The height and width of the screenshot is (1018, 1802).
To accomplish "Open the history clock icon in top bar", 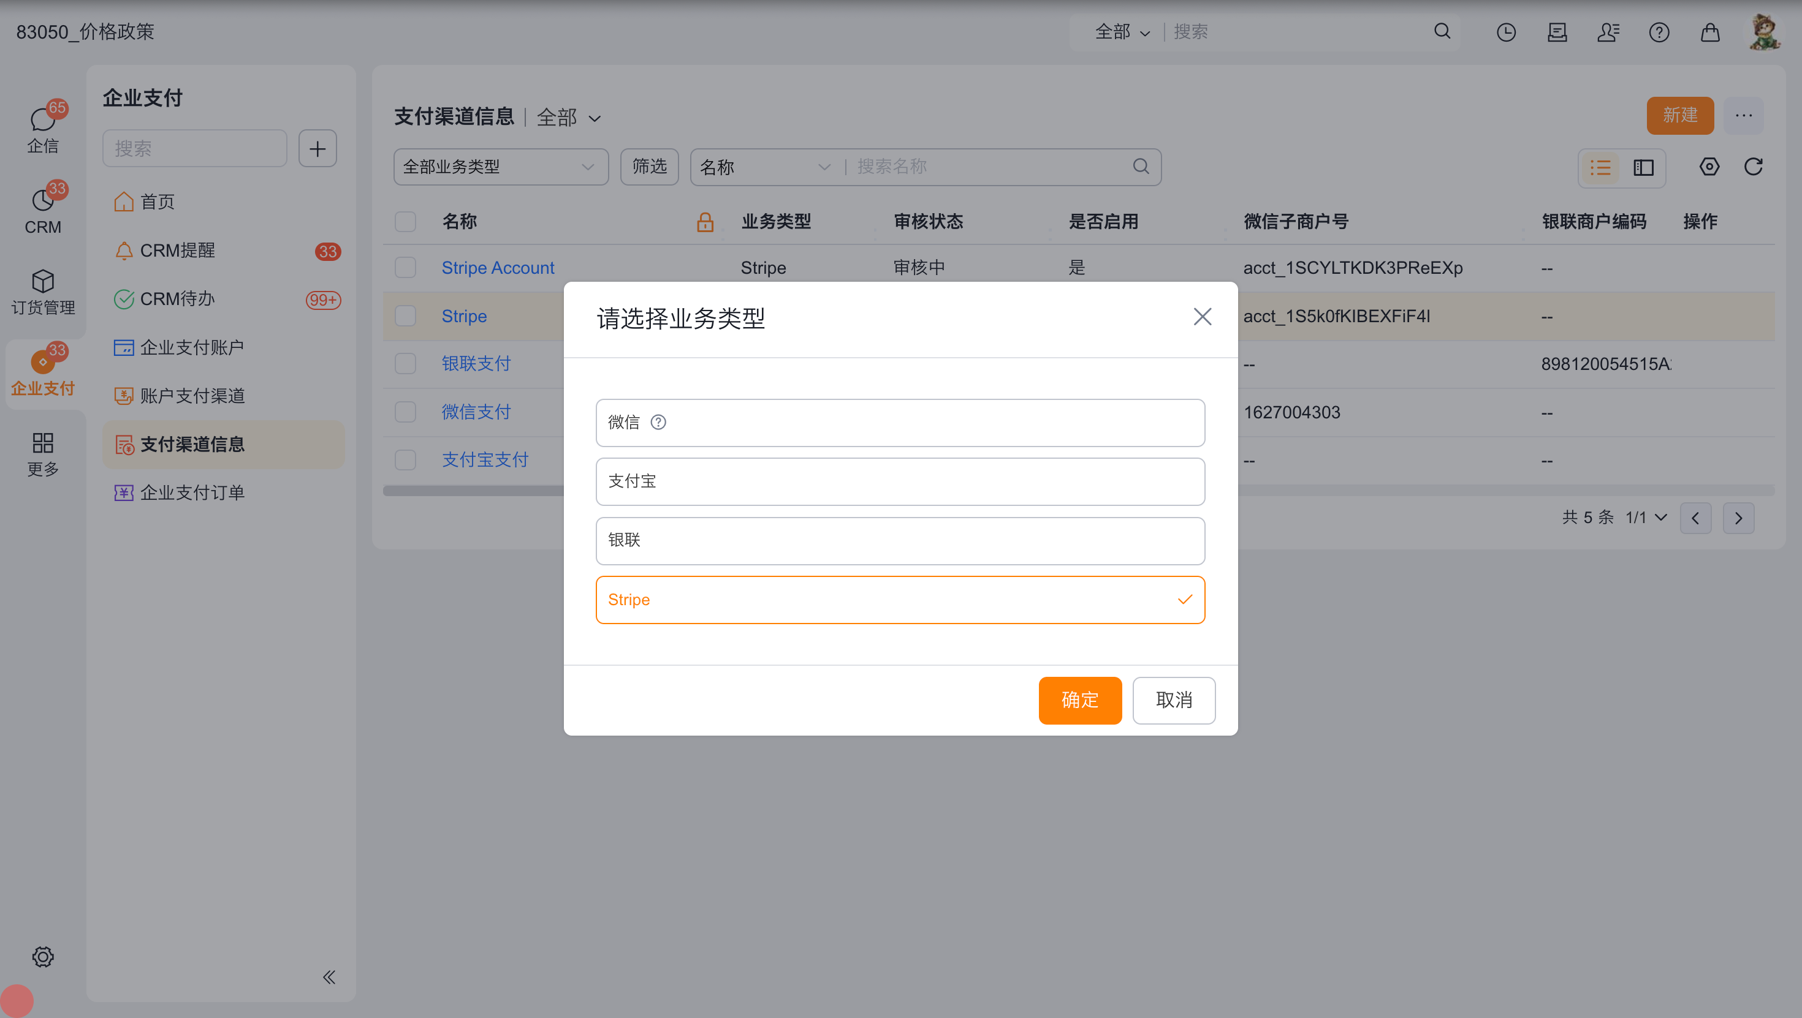I will point(1505,32).
